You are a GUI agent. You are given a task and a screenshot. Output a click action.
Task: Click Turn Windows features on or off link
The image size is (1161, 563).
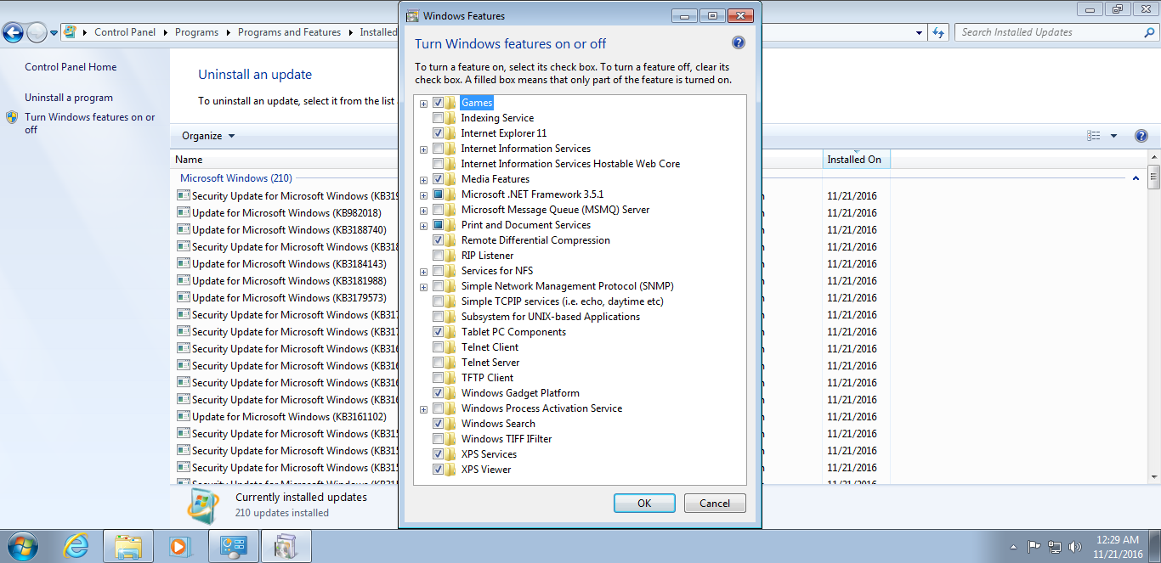tap(90, 123)
